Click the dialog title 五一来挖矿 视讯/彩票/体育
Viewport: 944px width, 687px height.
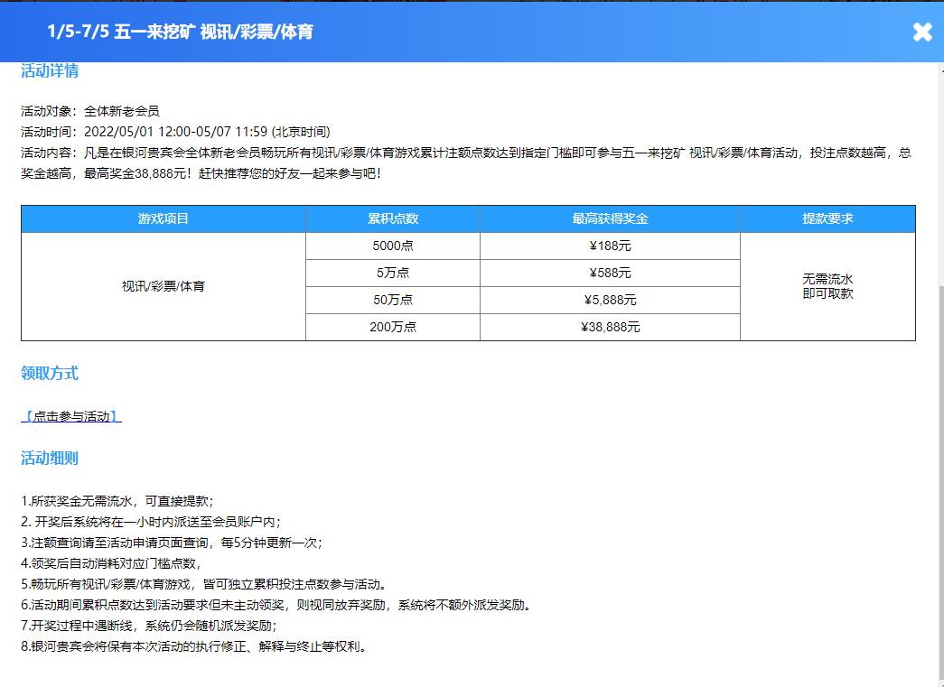point(180,32)
